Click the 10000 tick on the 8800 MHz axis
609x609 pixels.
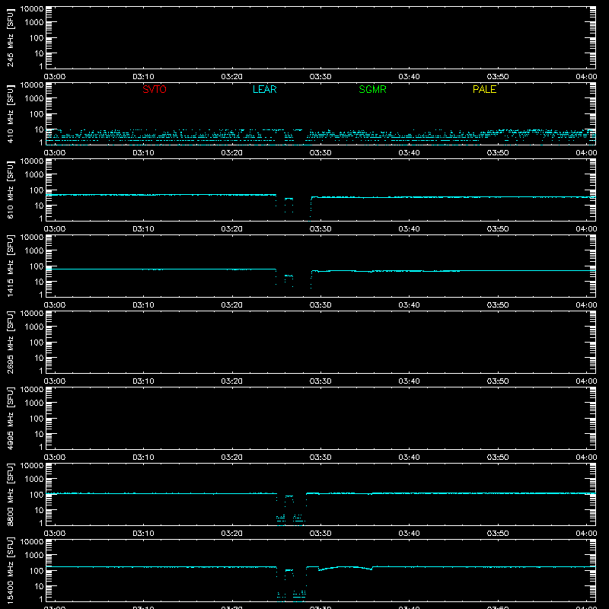point(32,466)
